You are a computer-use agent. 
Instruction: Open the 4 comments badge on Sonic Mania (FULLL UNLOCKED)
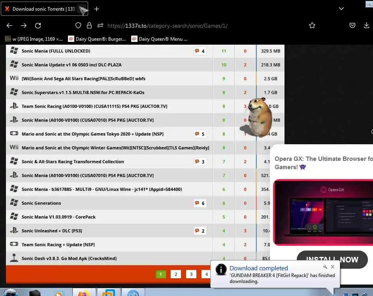pyautogui.click(x=200, y=51)
